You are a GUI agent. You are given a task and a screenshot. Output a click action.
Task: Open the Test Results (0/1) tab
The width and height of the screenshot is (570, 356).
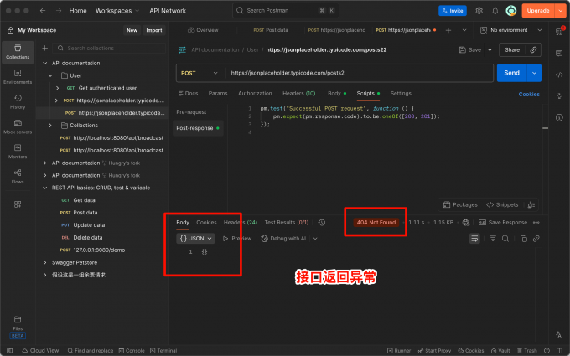tap(287, 222)
